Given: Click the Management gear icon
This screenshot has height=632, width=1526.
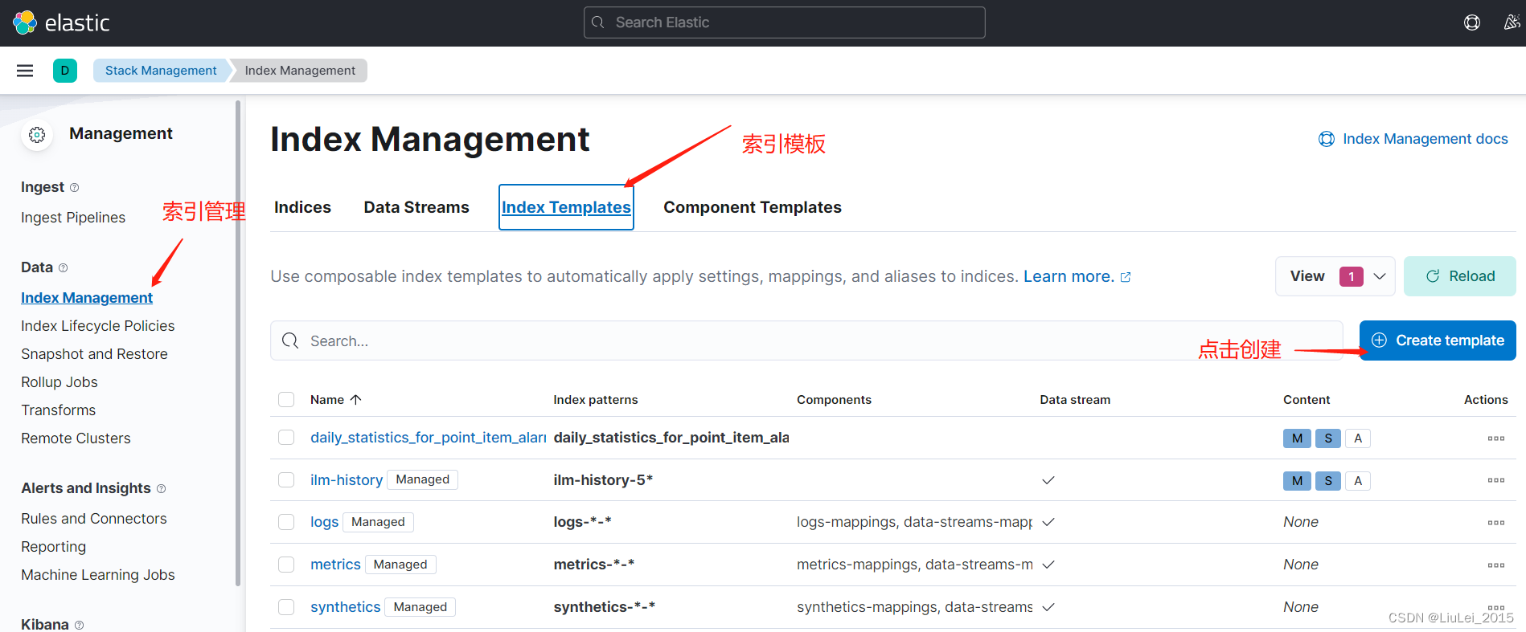Looking at the screenshot, I should coord(37,135).
